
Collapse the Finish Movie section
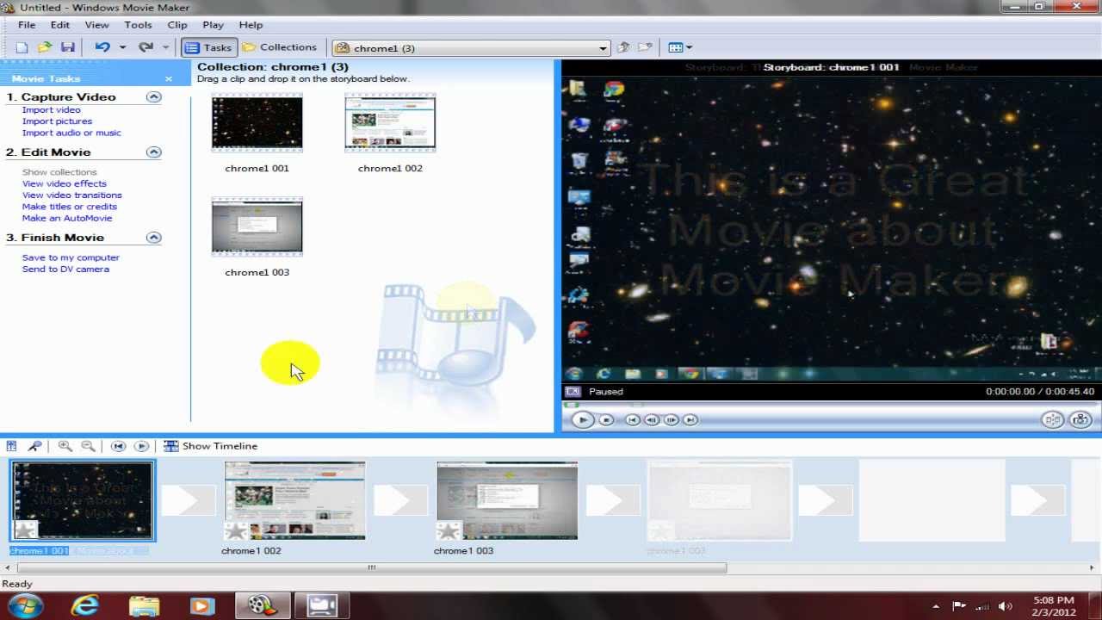154,238
